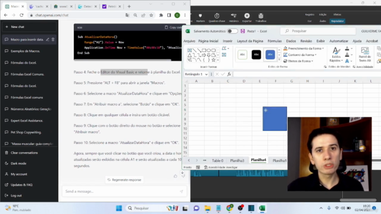Select the white Abc shape style
The image size is (381, 214).
coord(242,54)
